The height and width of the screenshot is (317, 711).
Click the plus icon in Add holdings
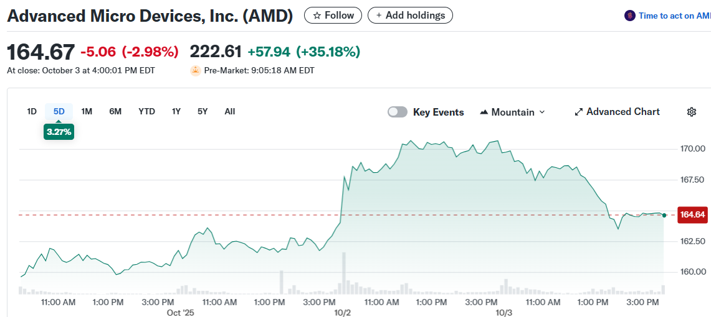coord(379,16)
